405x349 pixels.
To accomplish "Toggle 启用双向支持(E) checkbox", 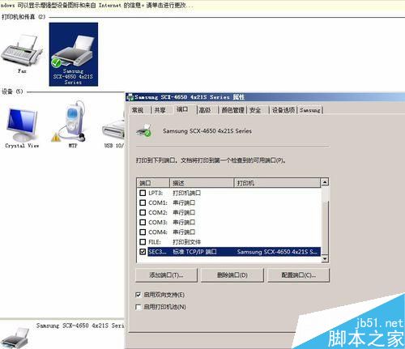I will [138, 295].
